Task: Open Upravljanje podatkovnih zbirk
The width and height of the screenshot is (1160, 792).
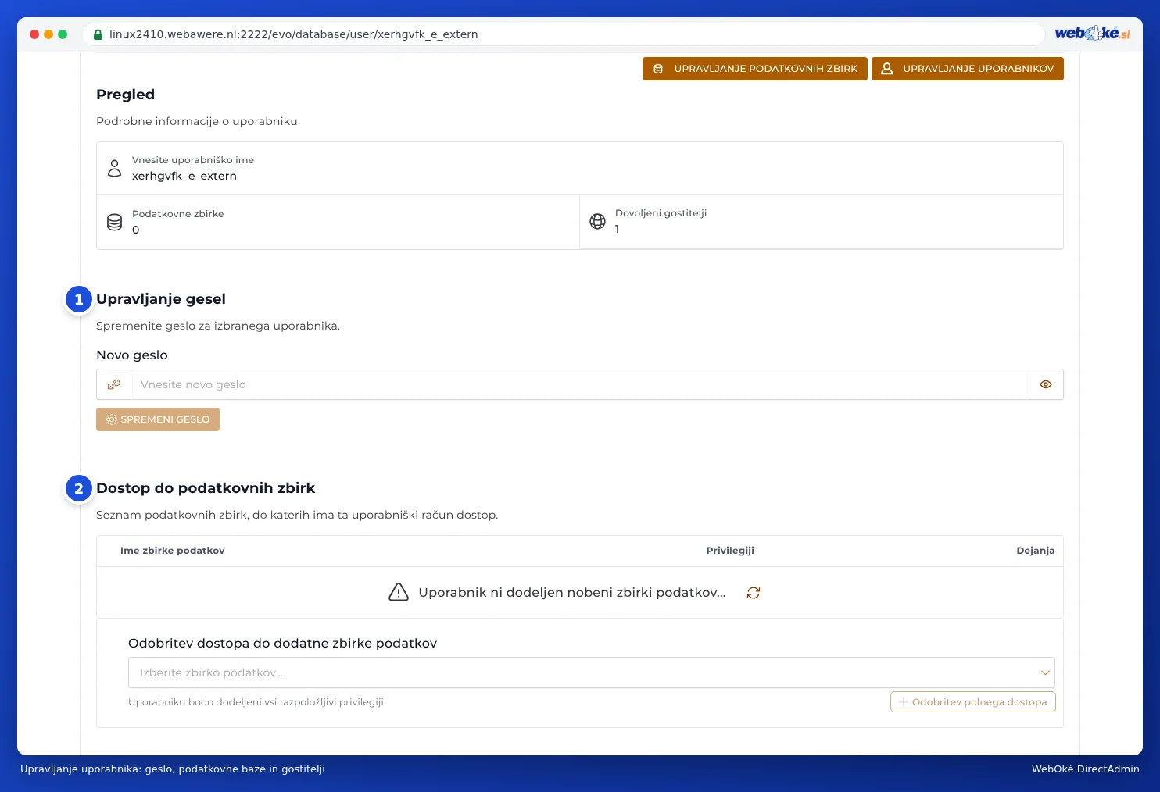Action: tap(755, 69)
